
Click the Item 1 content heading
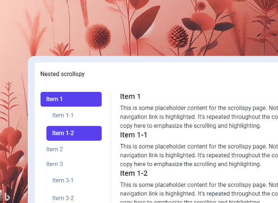coord(130,96)
